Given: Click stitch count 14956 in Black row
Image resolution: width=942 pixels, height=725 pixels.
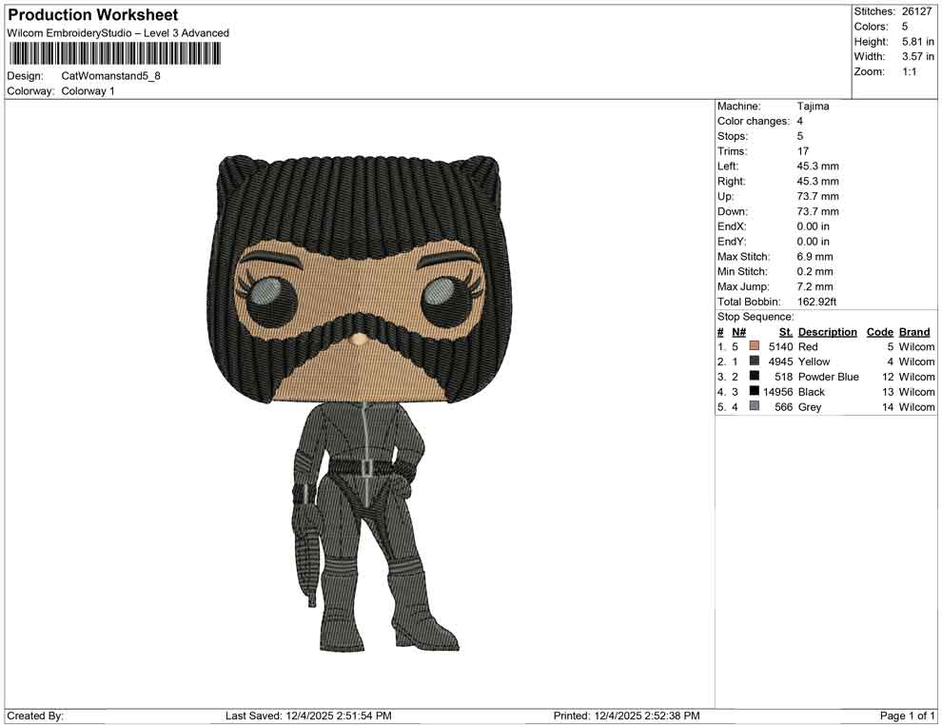Looking at the screenshot, I should [x=778, y=392].
